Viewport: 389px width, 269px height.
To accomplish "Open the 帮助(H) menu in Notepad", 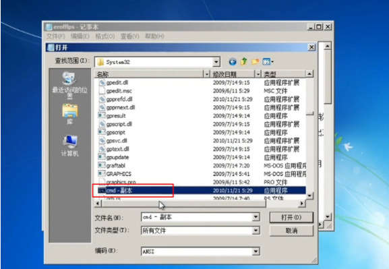I will [154, 36].
